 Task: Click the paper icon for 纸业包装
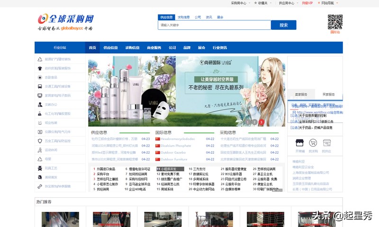tap(40, 123)
